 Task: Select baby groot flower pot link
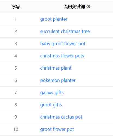(63, 44)
